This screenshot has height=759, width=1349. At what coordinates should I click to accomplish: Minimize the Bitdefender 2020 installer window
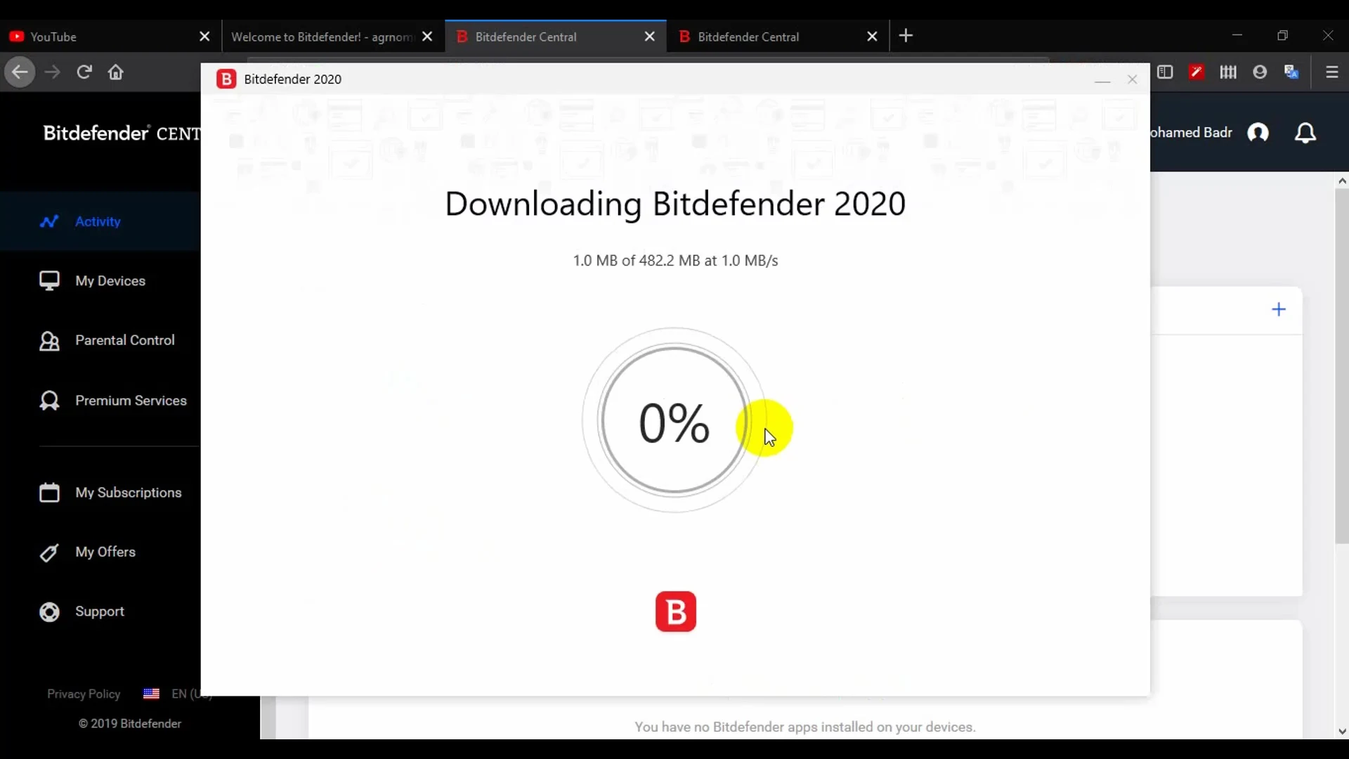tap(1102, 80)
